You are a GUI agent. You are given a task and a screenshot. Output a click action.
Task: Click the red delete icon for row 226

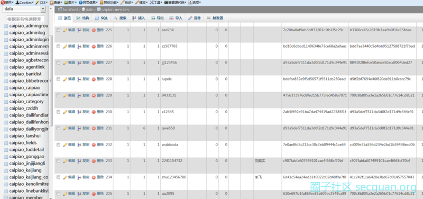pos(94,47)
